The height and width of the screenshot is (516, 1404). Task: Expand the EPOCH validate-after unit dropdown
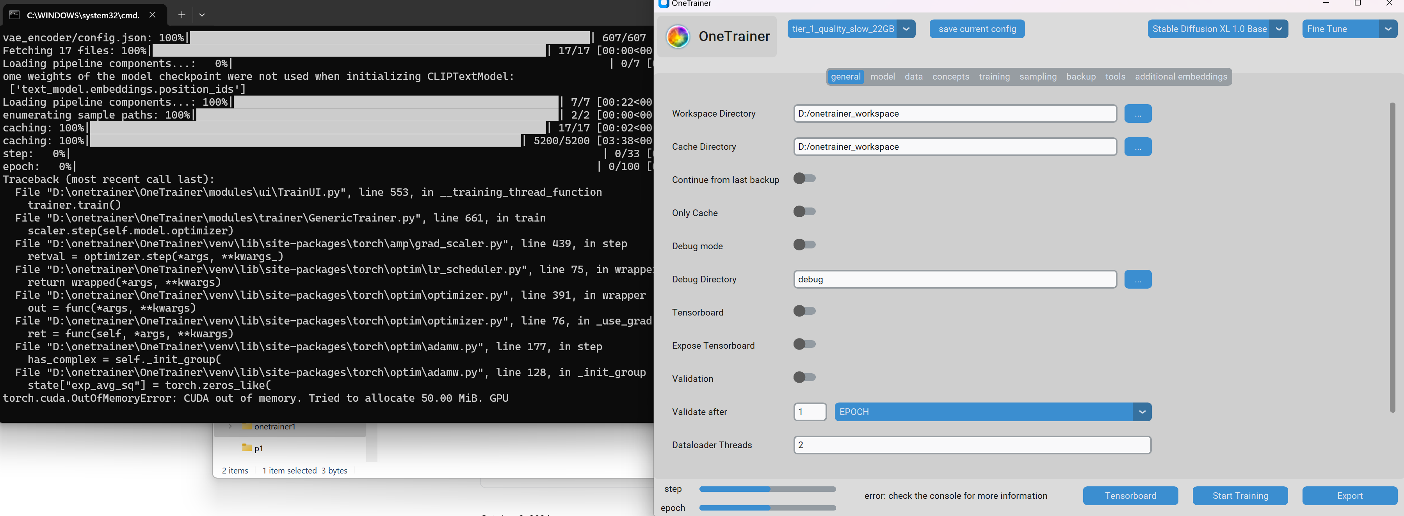(1142, 412)
